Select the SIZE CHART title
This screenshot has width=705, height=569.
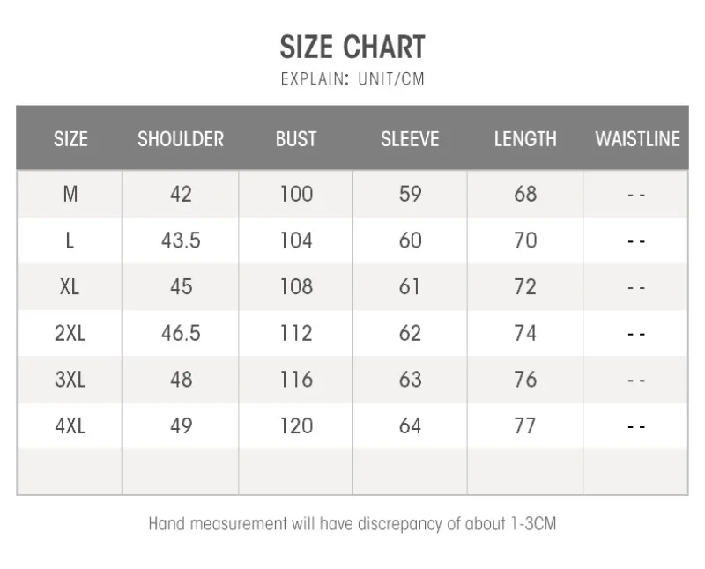pos(352,47)
